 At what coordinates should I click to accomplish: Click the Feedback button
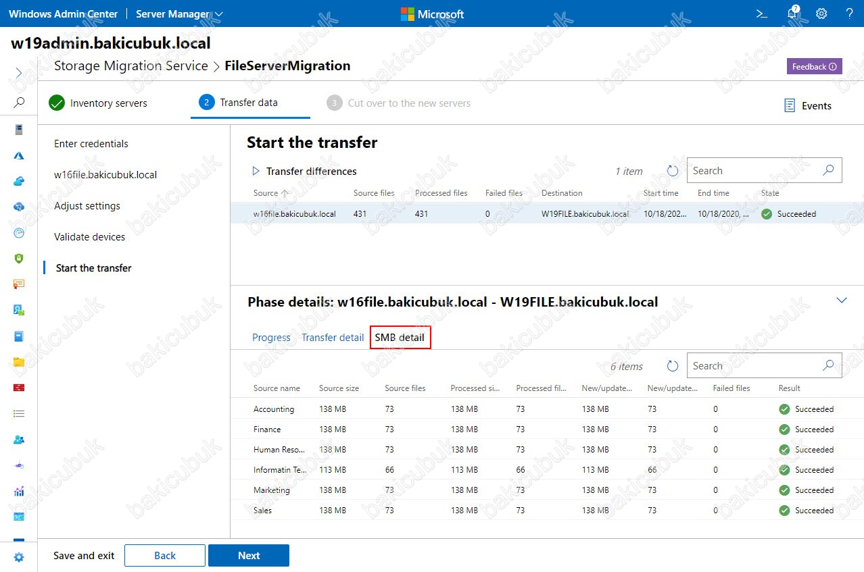click(814, 66)
